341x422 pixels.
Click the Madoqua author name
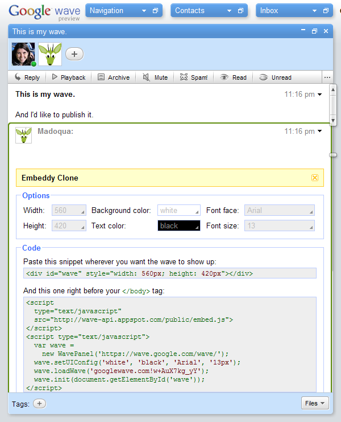(x=55, y=132)
